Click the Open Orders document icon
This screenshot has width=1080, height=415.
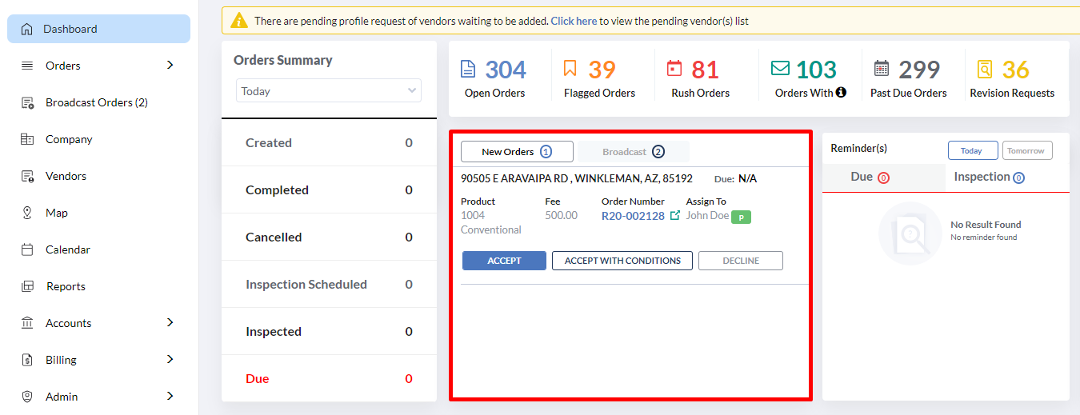[468, 69]
